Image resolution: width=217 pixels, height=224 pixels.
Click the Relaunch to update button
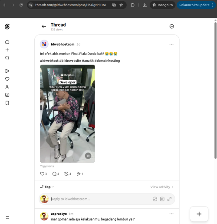click(x=196, y=5)
